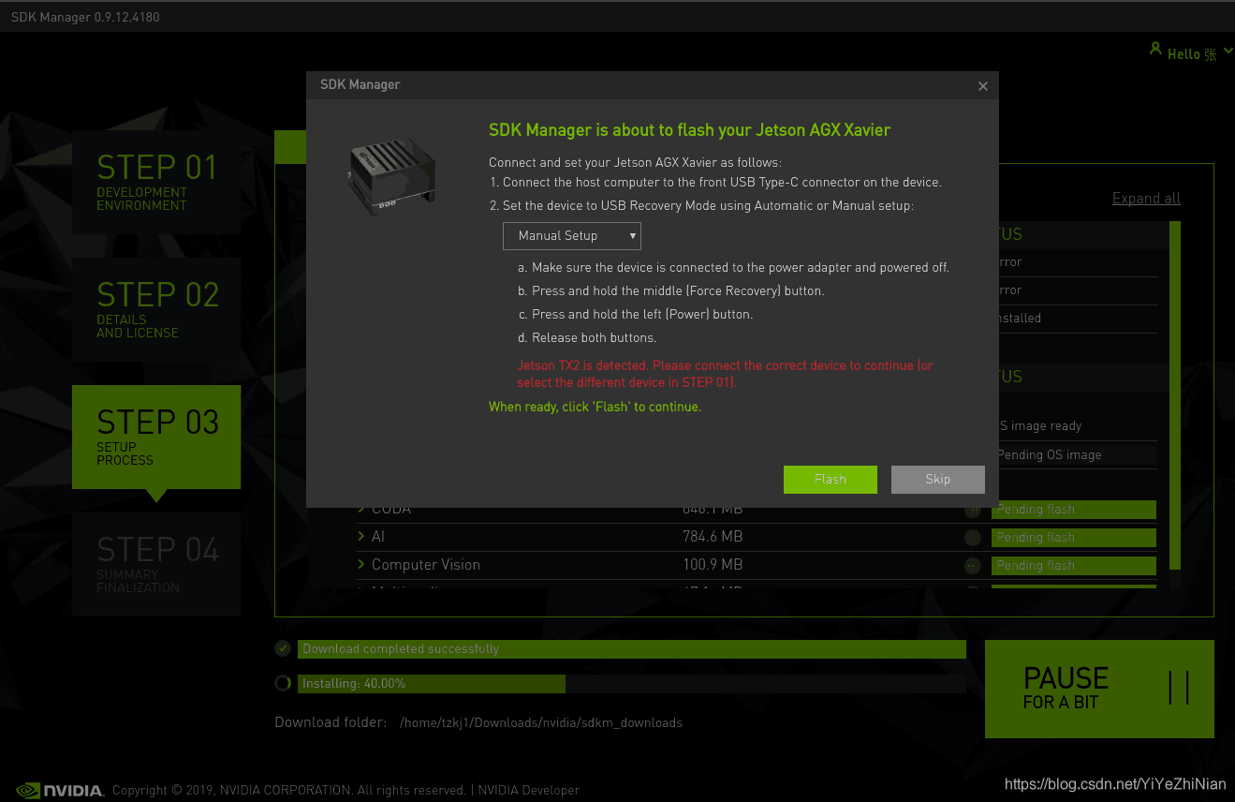Close the SDK Manager flash dialog
Image resolution: width=1235 pixels, height=802 pixels.
982,86
